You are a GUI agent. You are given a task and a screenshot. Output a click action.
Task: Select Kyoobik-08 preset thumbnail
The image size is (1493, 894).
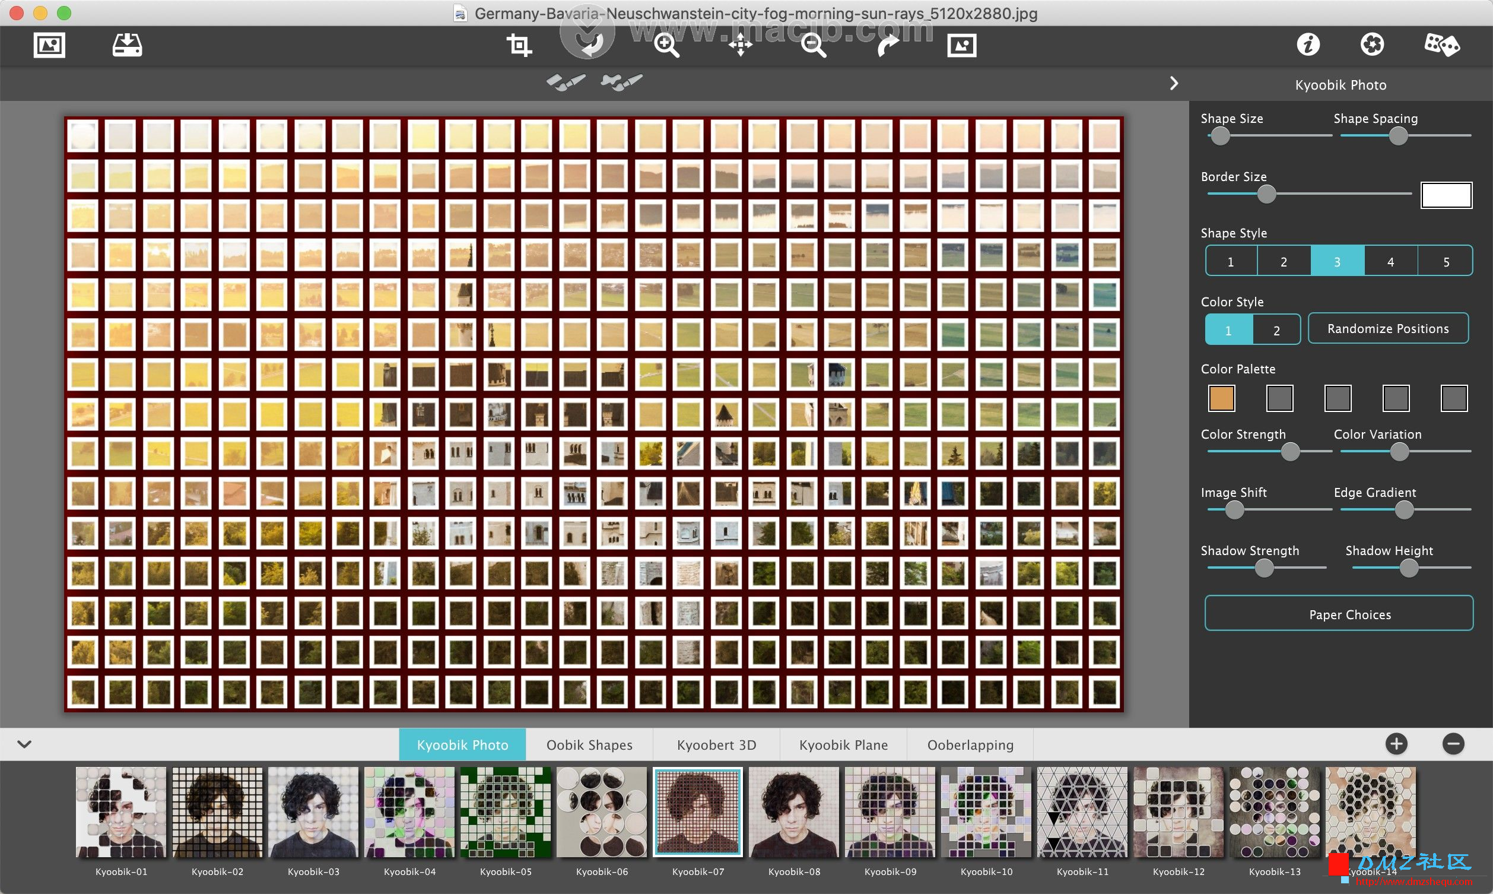coord(794,812)
